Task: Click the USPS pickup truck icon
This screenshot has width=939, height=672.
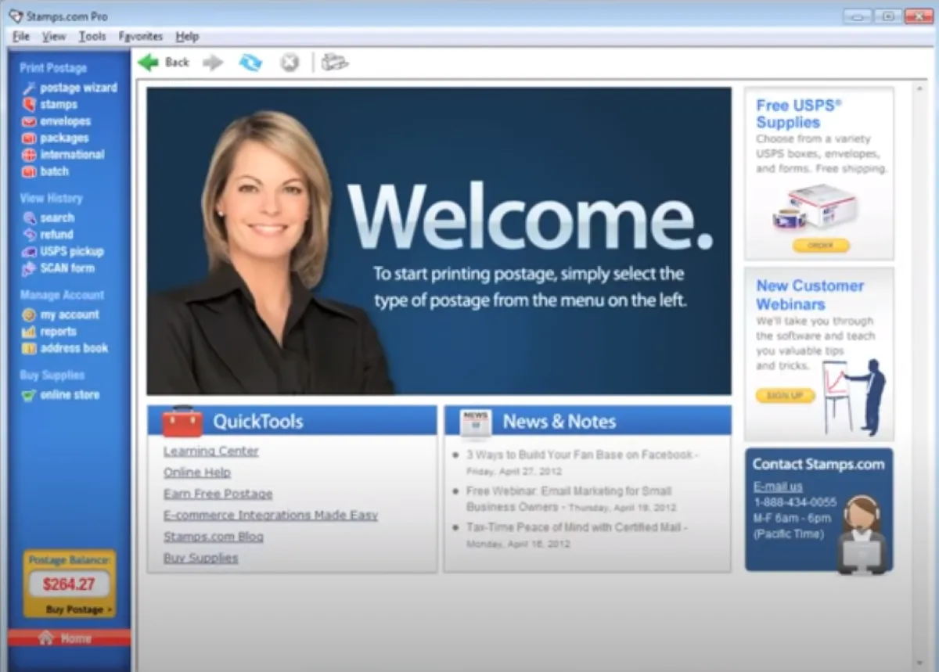Action: click(x=29, y=252)
